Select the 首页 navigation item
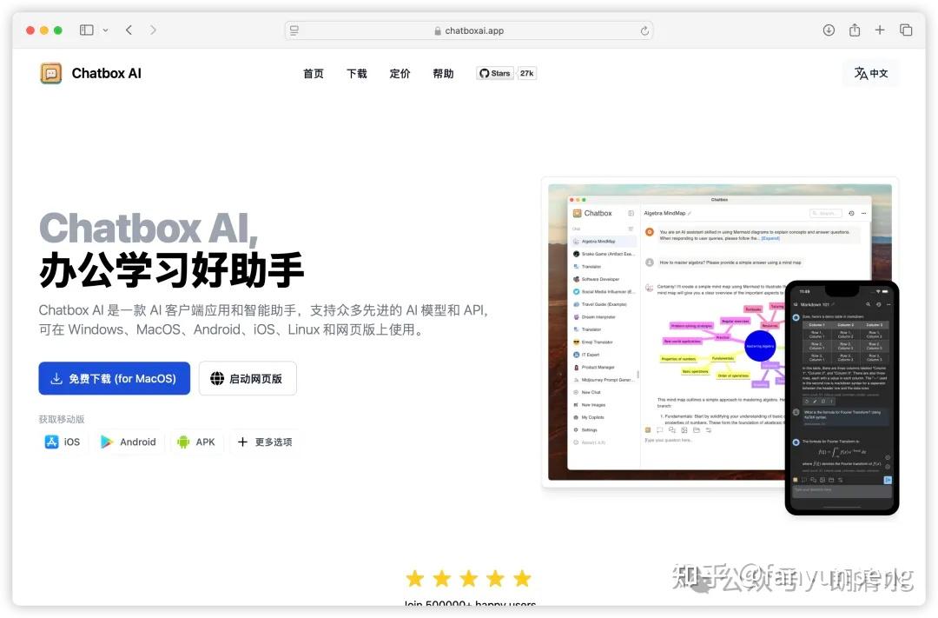This screenshot has height=618, width=938. pos(313,73)
